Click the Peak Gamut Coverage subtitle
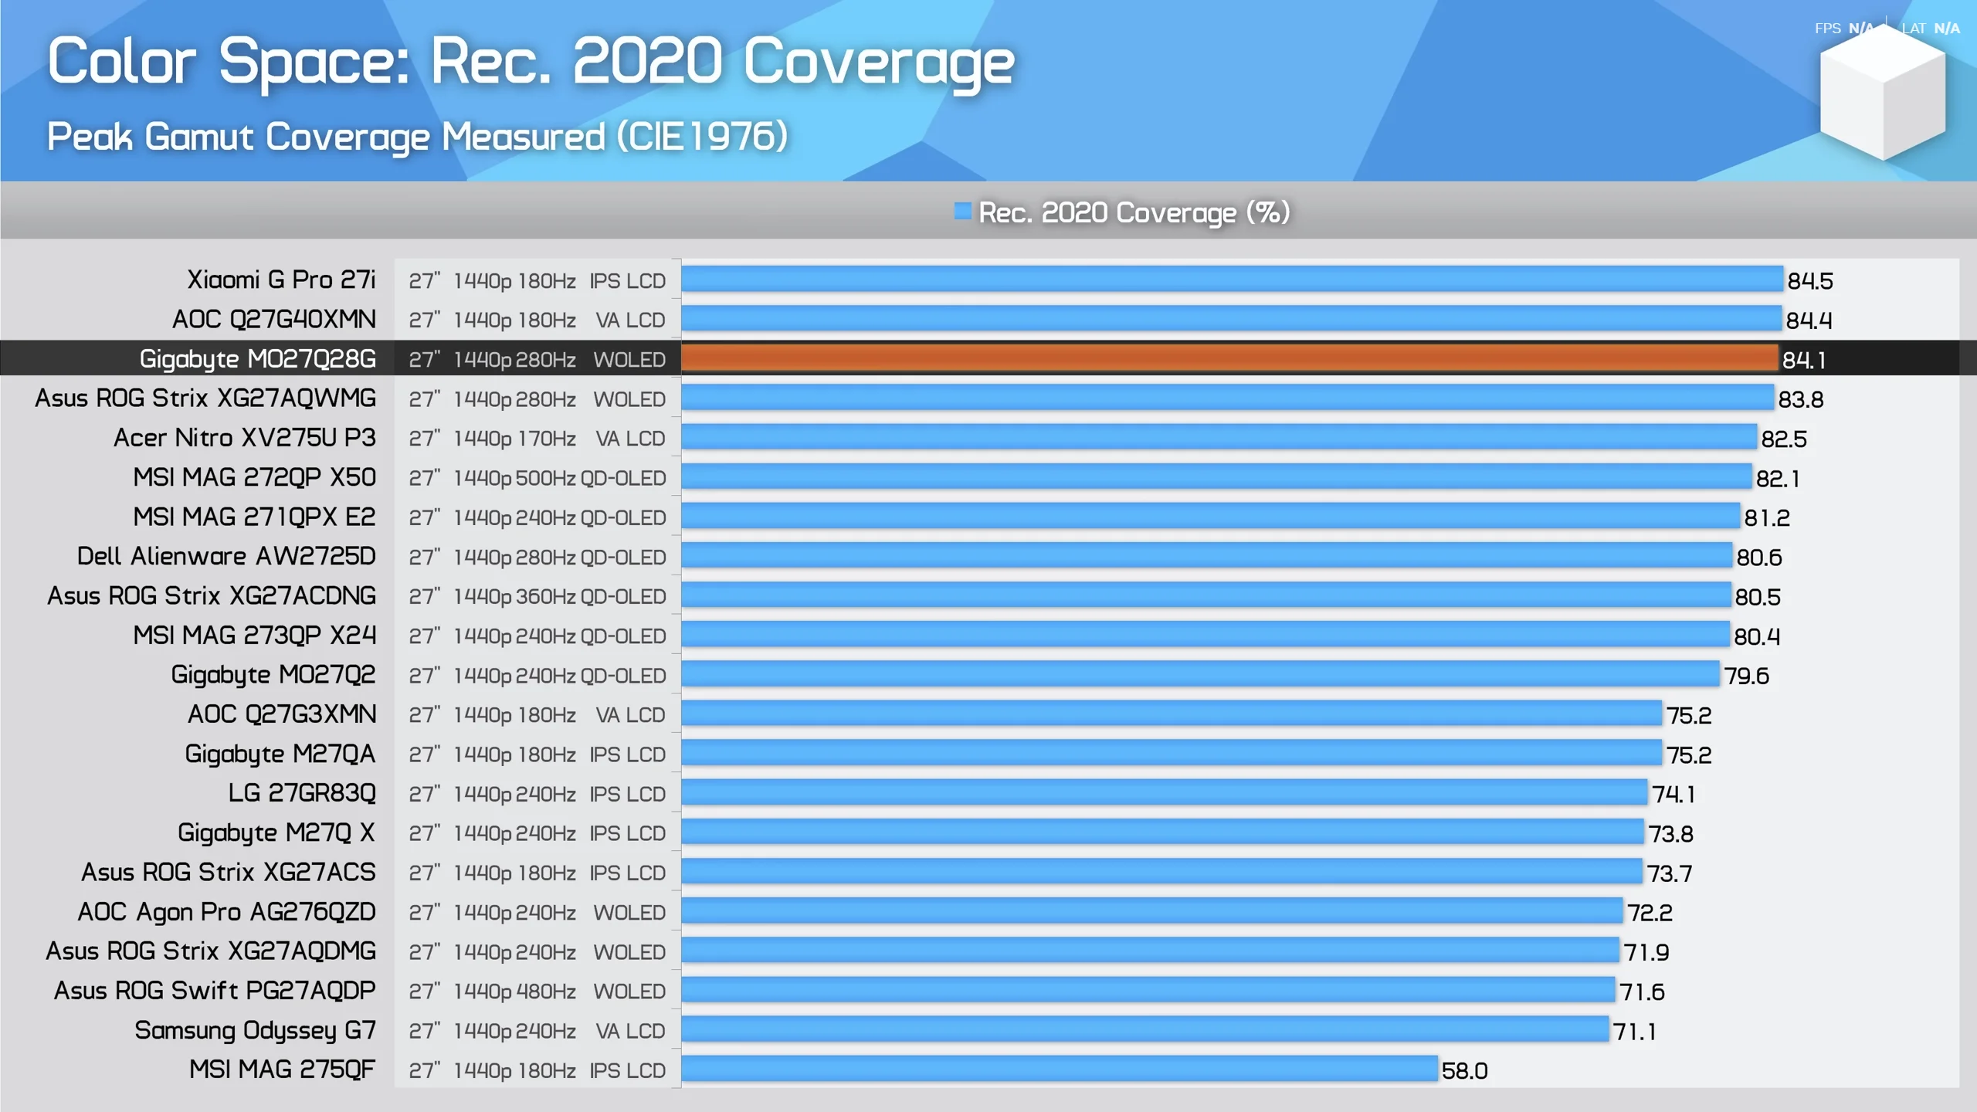 click(417, 137)
